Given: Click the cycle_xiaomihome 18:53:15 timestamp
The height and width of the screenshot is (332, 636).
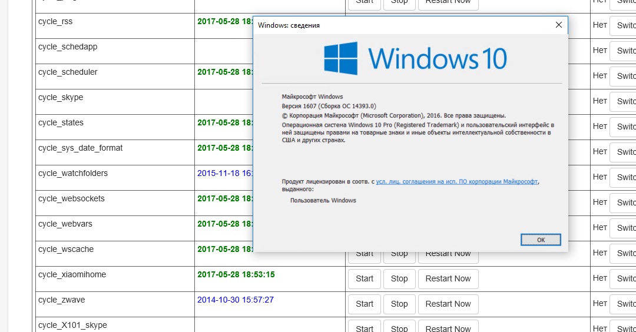Looking at the screenshot, I should click(x=236, y=274).
